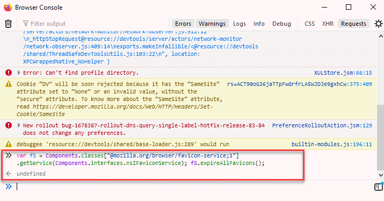Maximize the Browser Console window
Viewport: 384px width, 201px height.
(x=349, y=7)
